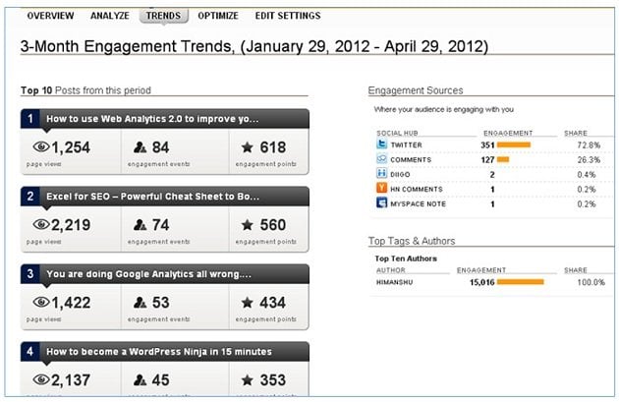Click 'Engagement Sources' section heading

point(416,90)
